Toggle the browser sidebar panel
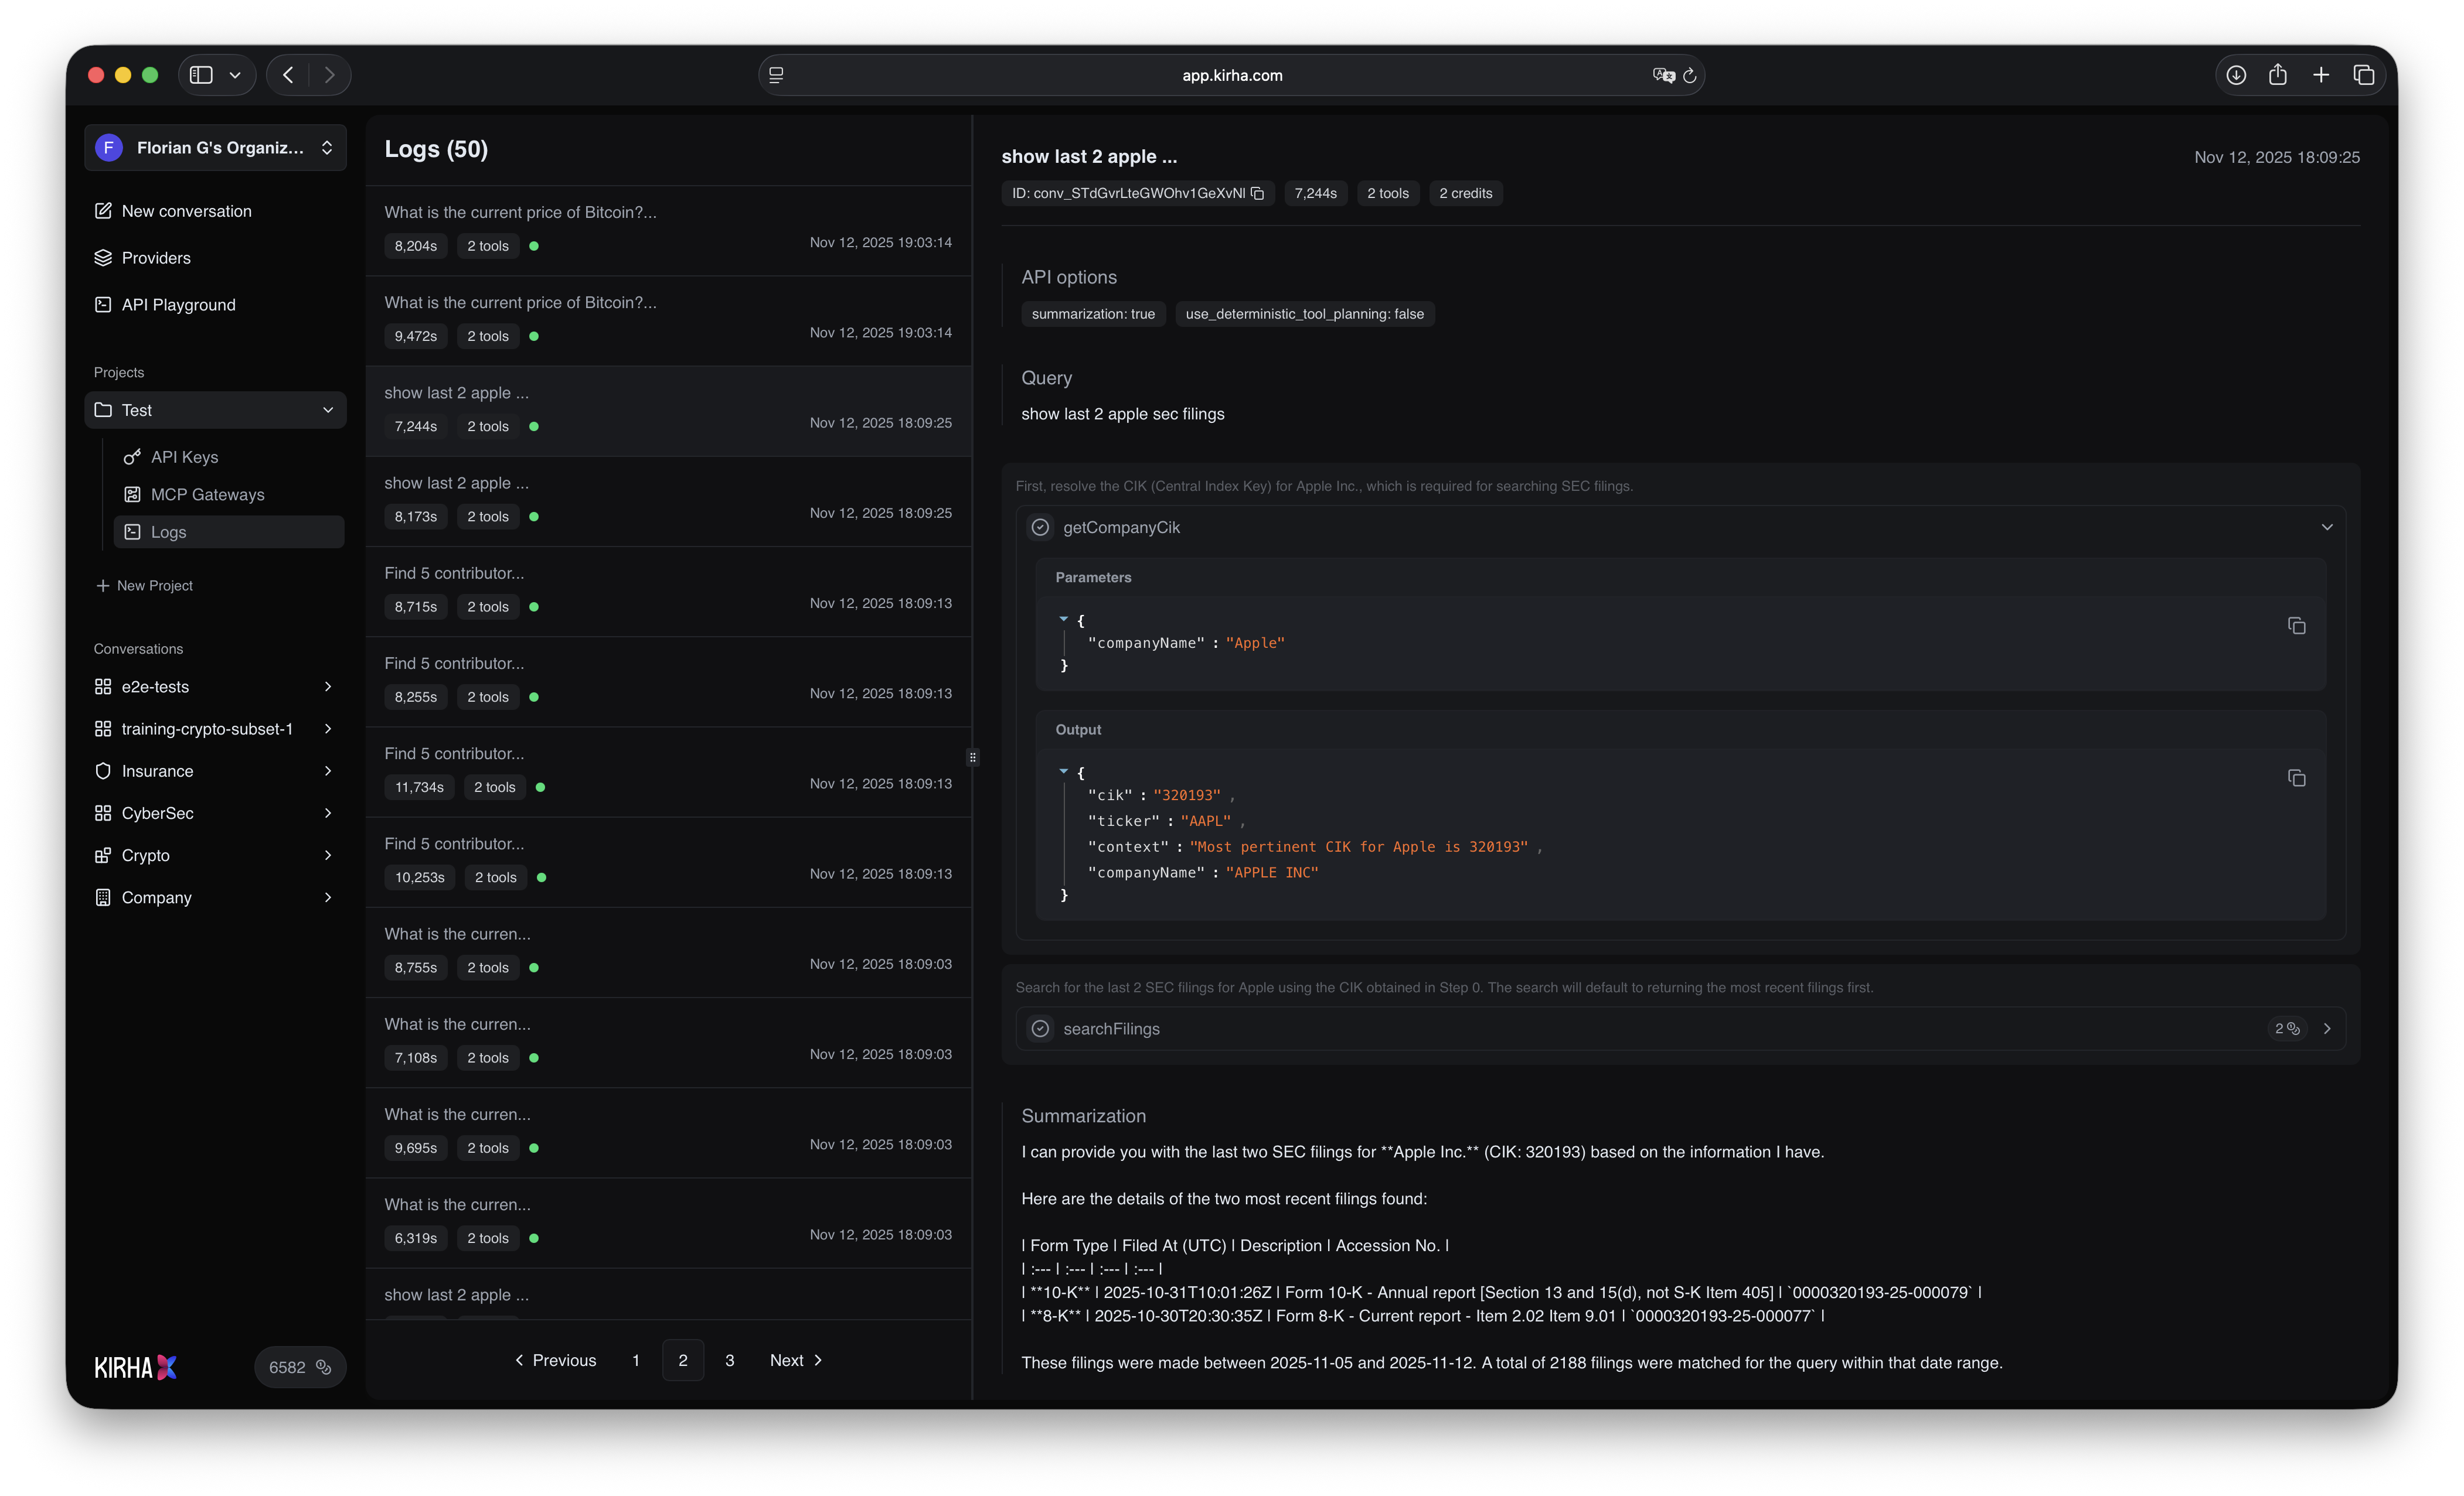 coord(200,74)
